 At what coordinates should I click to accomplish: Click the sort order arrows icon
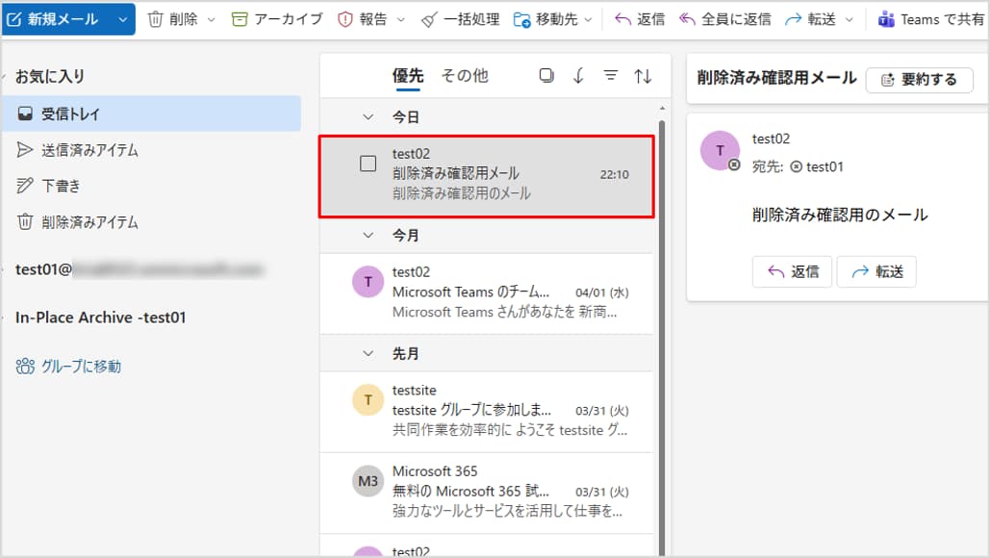click(x=643, y=76)
